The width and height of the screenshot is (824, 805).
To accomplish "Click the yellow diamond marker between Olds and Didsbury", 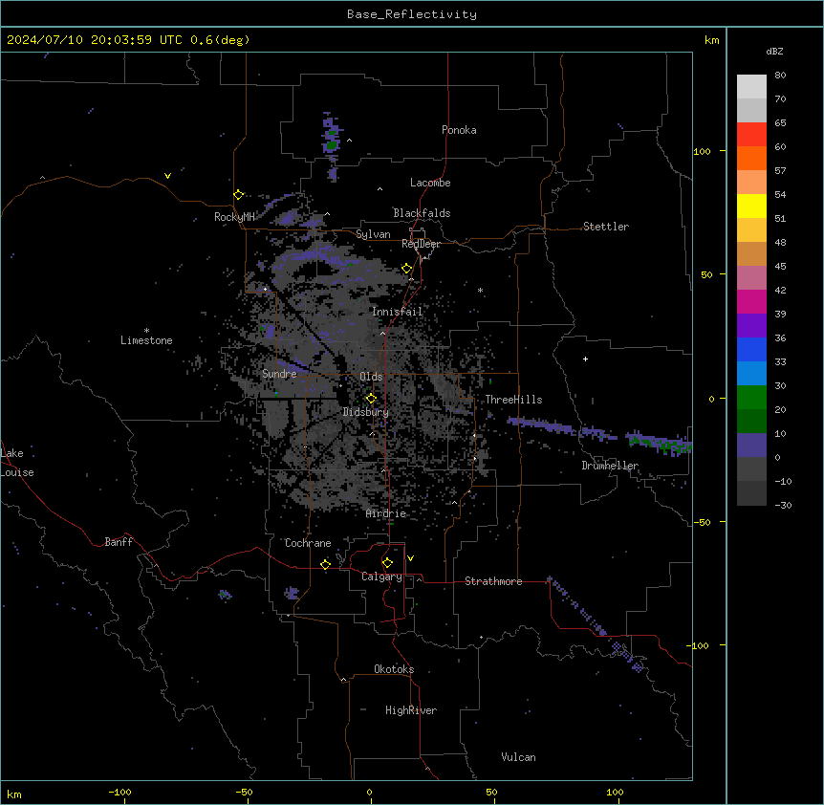I will pyautogui.click(x=371, y=399).
